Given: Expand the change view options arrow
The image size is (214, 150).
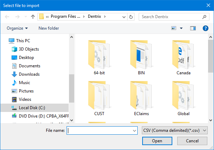Looking at the screenshot, I should pos(181,28).
